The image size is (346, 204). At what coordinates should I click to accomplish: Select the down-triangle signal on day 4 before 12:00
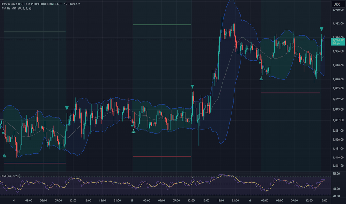pos(67,108)
